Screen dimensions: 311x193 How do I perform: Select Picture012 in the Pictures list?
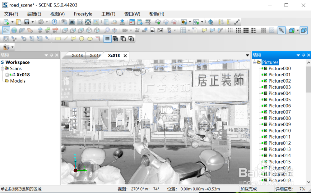[280, 143]
